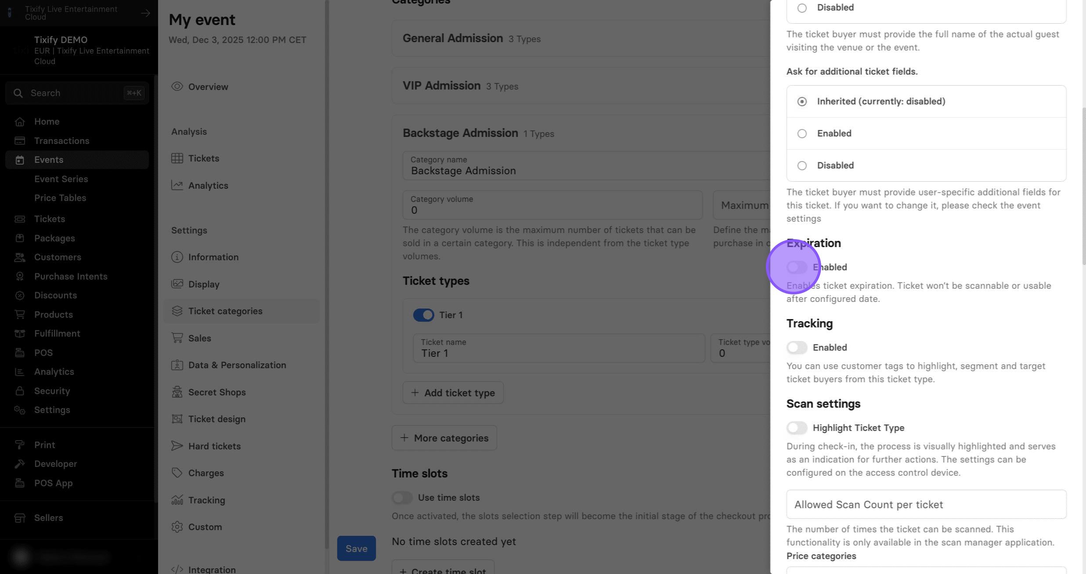This screenshot has width=1086, height=574.
Task: Select Inherited (currently: disabled) radio option
Action: (802, 101)
